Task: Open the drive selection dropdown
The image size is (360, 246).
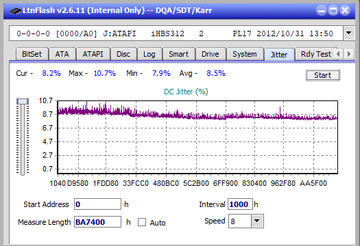Action: tap(348, 33)
